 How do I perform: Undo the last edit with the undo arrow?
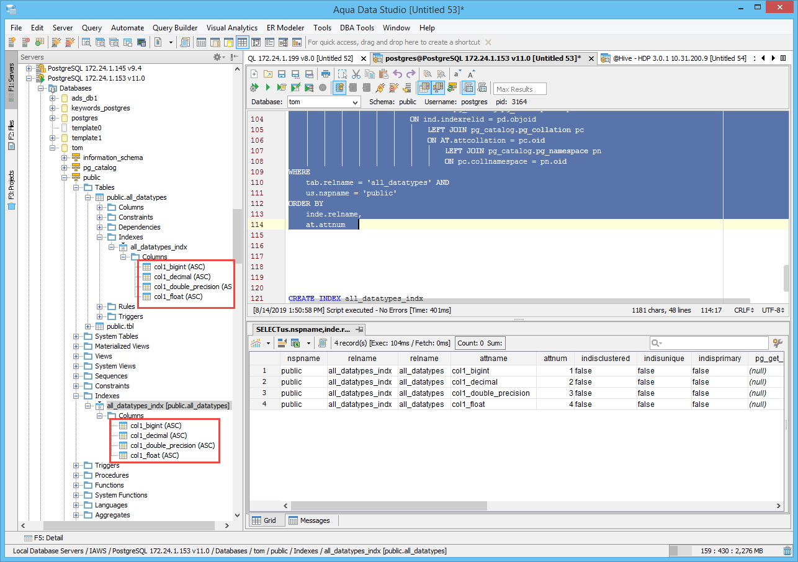point(397,74)
